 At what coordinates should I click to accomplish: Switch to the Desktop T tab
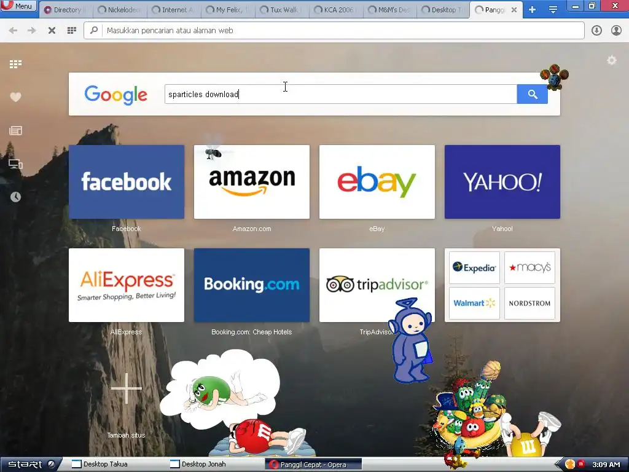point(445,10)
